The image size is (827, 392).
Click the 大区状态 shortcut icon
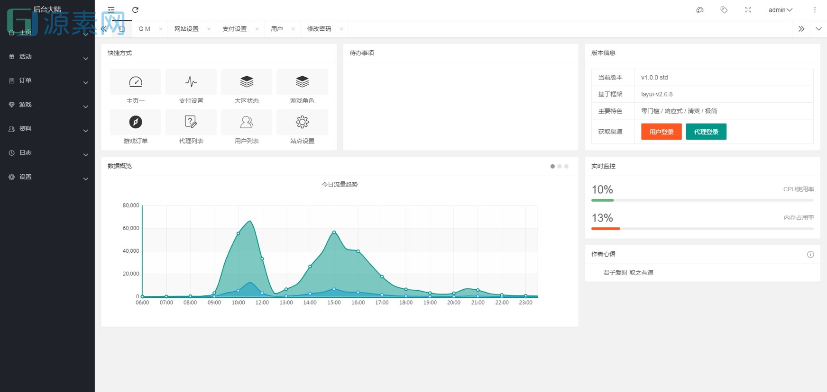(x=247, y=82)
